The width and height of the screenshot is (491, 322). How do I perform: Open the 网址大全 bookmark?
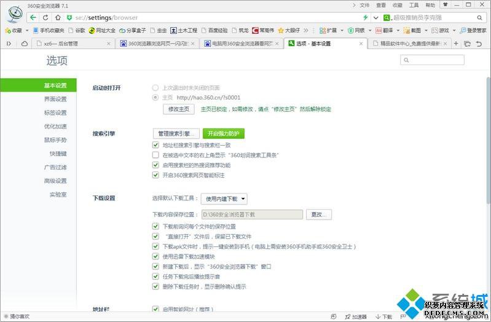[x=102, y=30]
